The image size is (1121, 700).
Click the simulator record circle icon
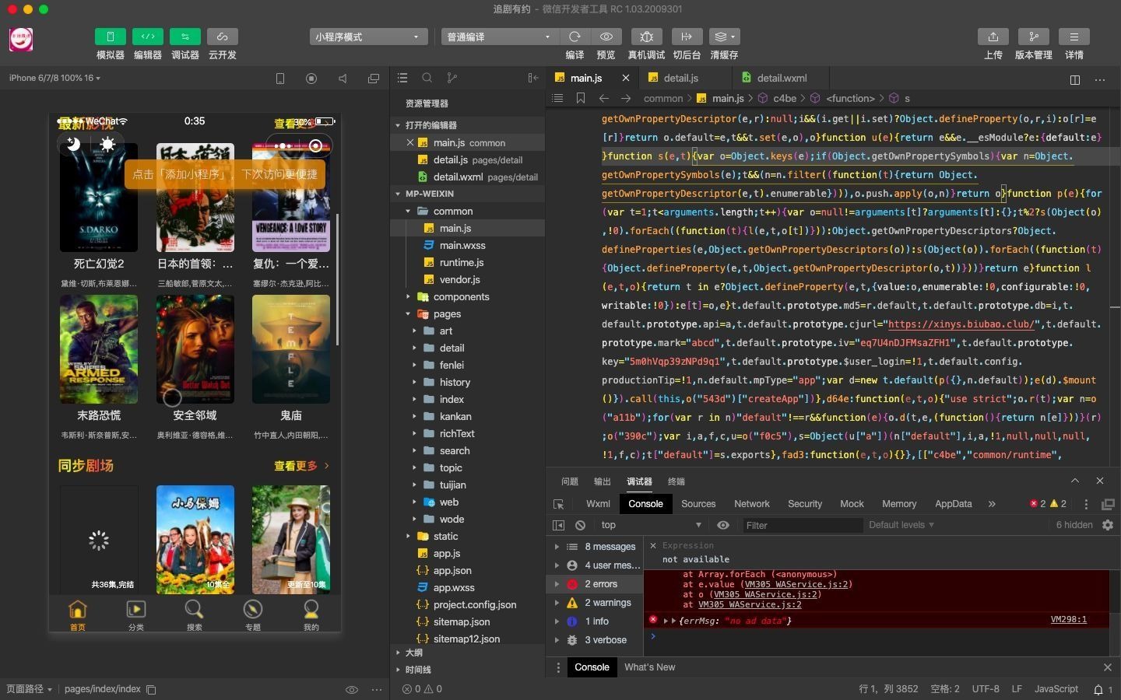tap(311, 78)
